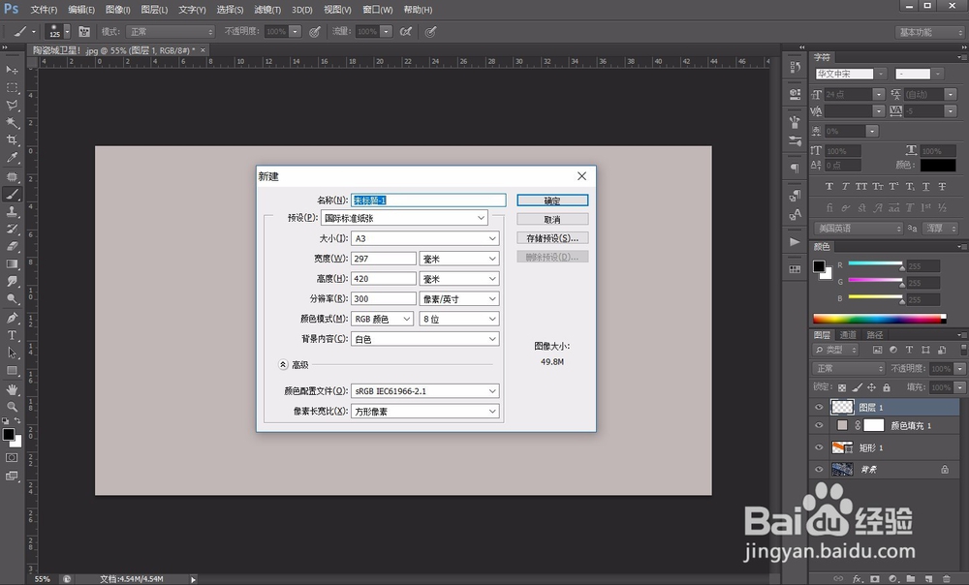Select the Brush tool in toolbox

(x=12, y=194)
